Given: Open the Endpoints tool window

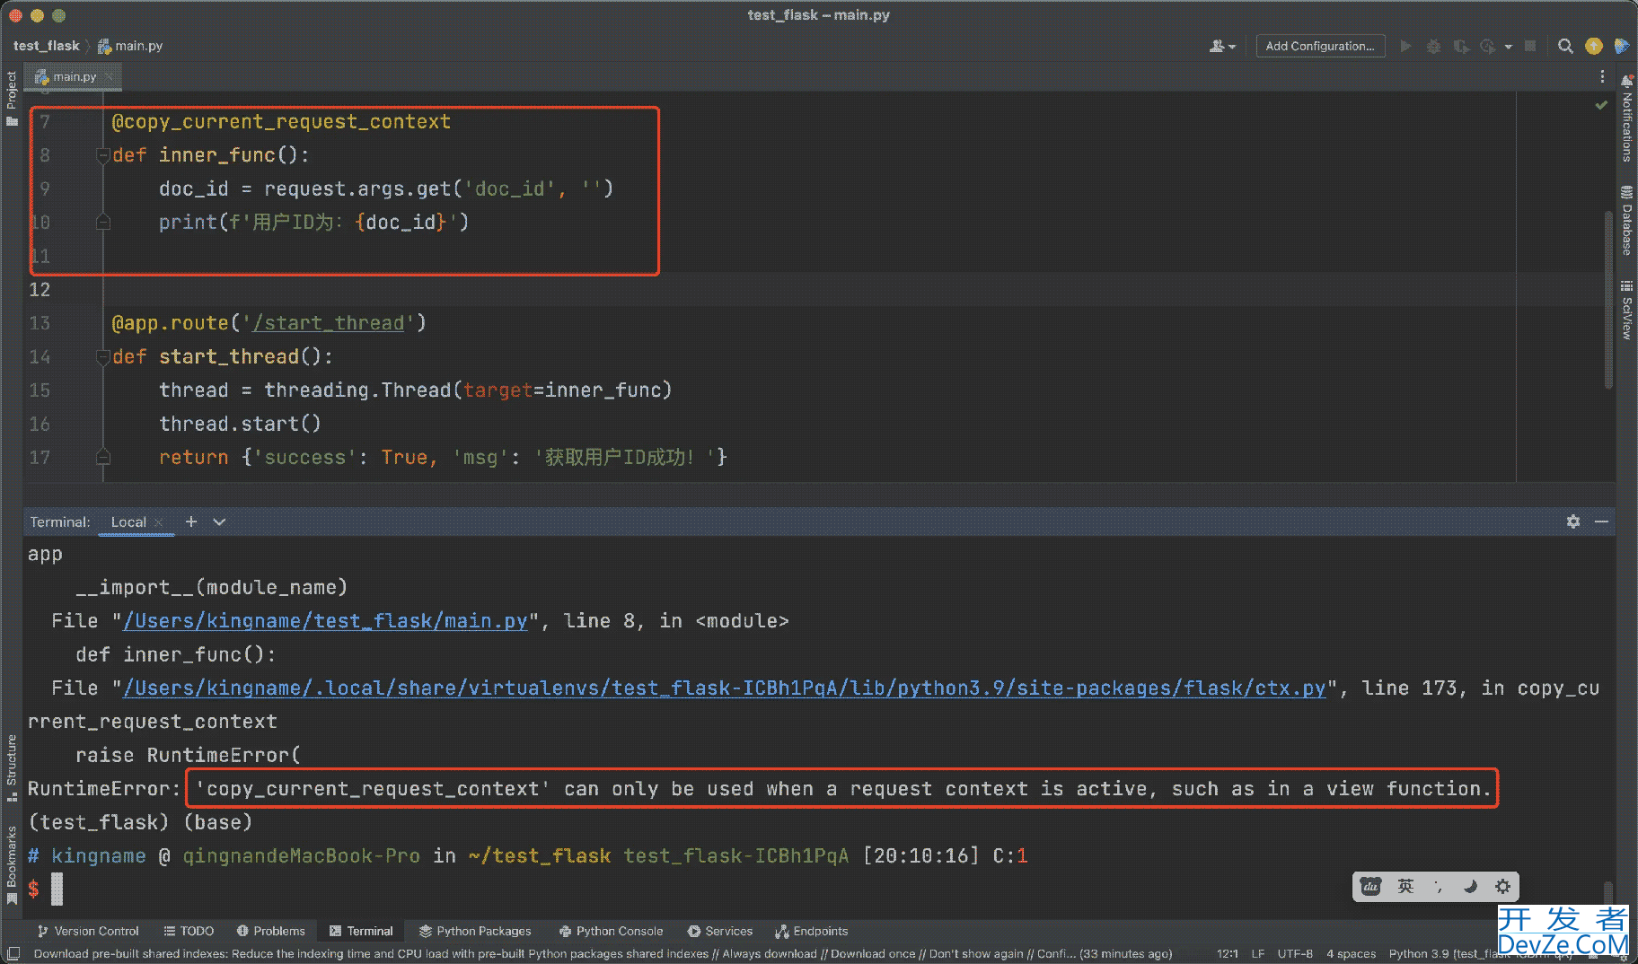Looking at the screenshot, I should coord(812,932).
